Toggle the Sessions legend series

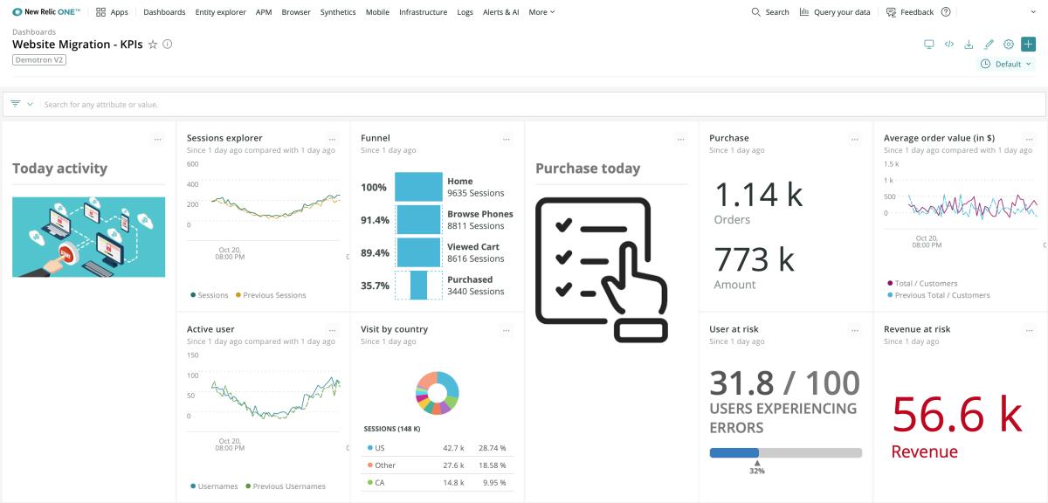(210, 295)
